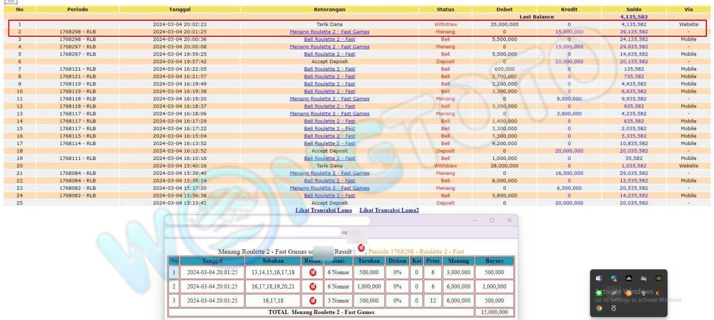Click the red ball icon beside Result label
The image size is (714, 320).
pos(361,248)
